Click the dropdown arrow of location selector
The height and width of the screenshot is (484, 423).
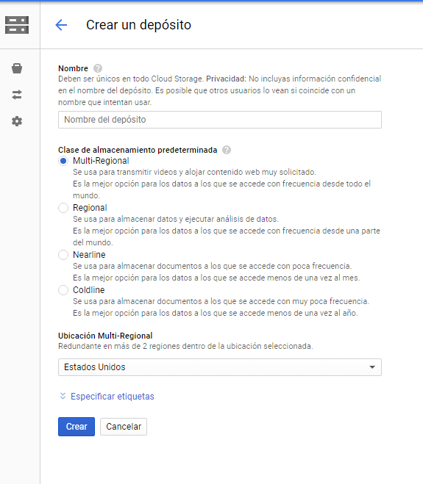click(372, 367)
